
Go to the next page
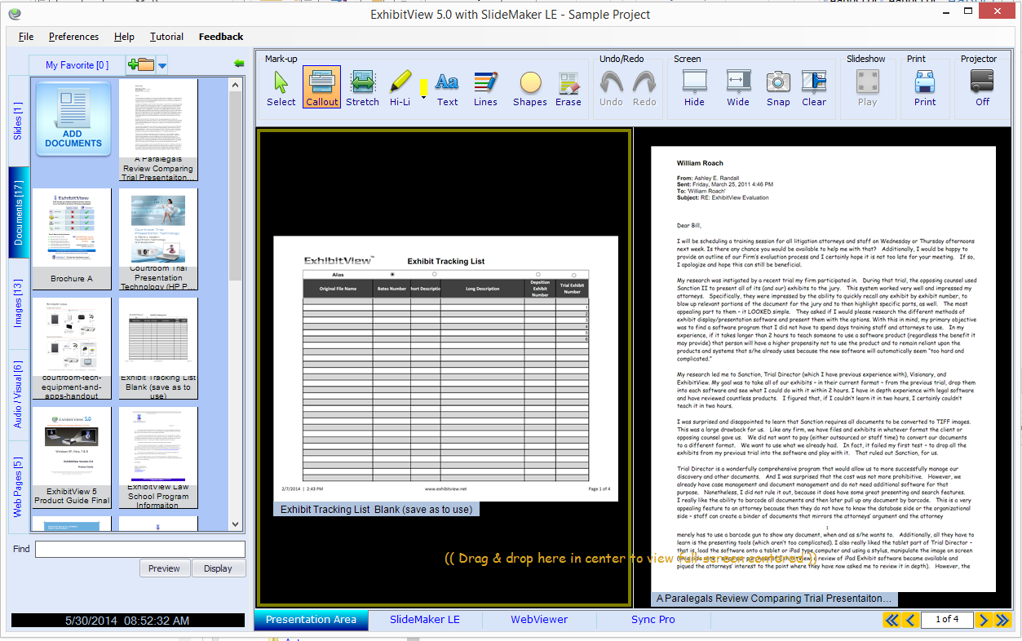pyautogui.click(x=984, y=620)
